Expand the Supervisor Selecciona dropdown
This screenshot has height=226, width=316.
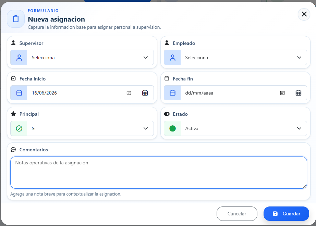(82, 58)
